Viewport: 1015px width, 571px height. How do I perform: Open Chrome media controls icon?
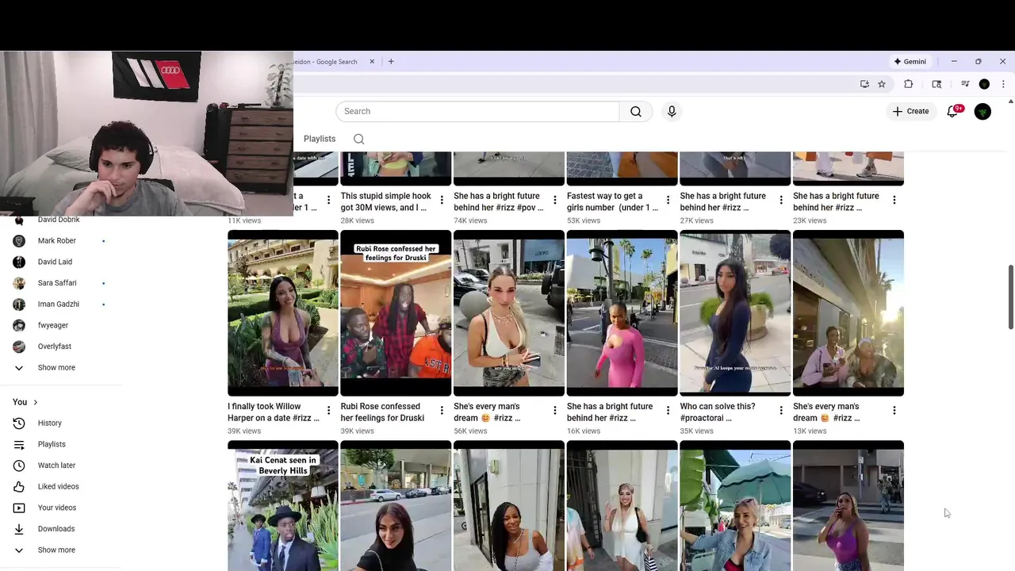point(965,84)
